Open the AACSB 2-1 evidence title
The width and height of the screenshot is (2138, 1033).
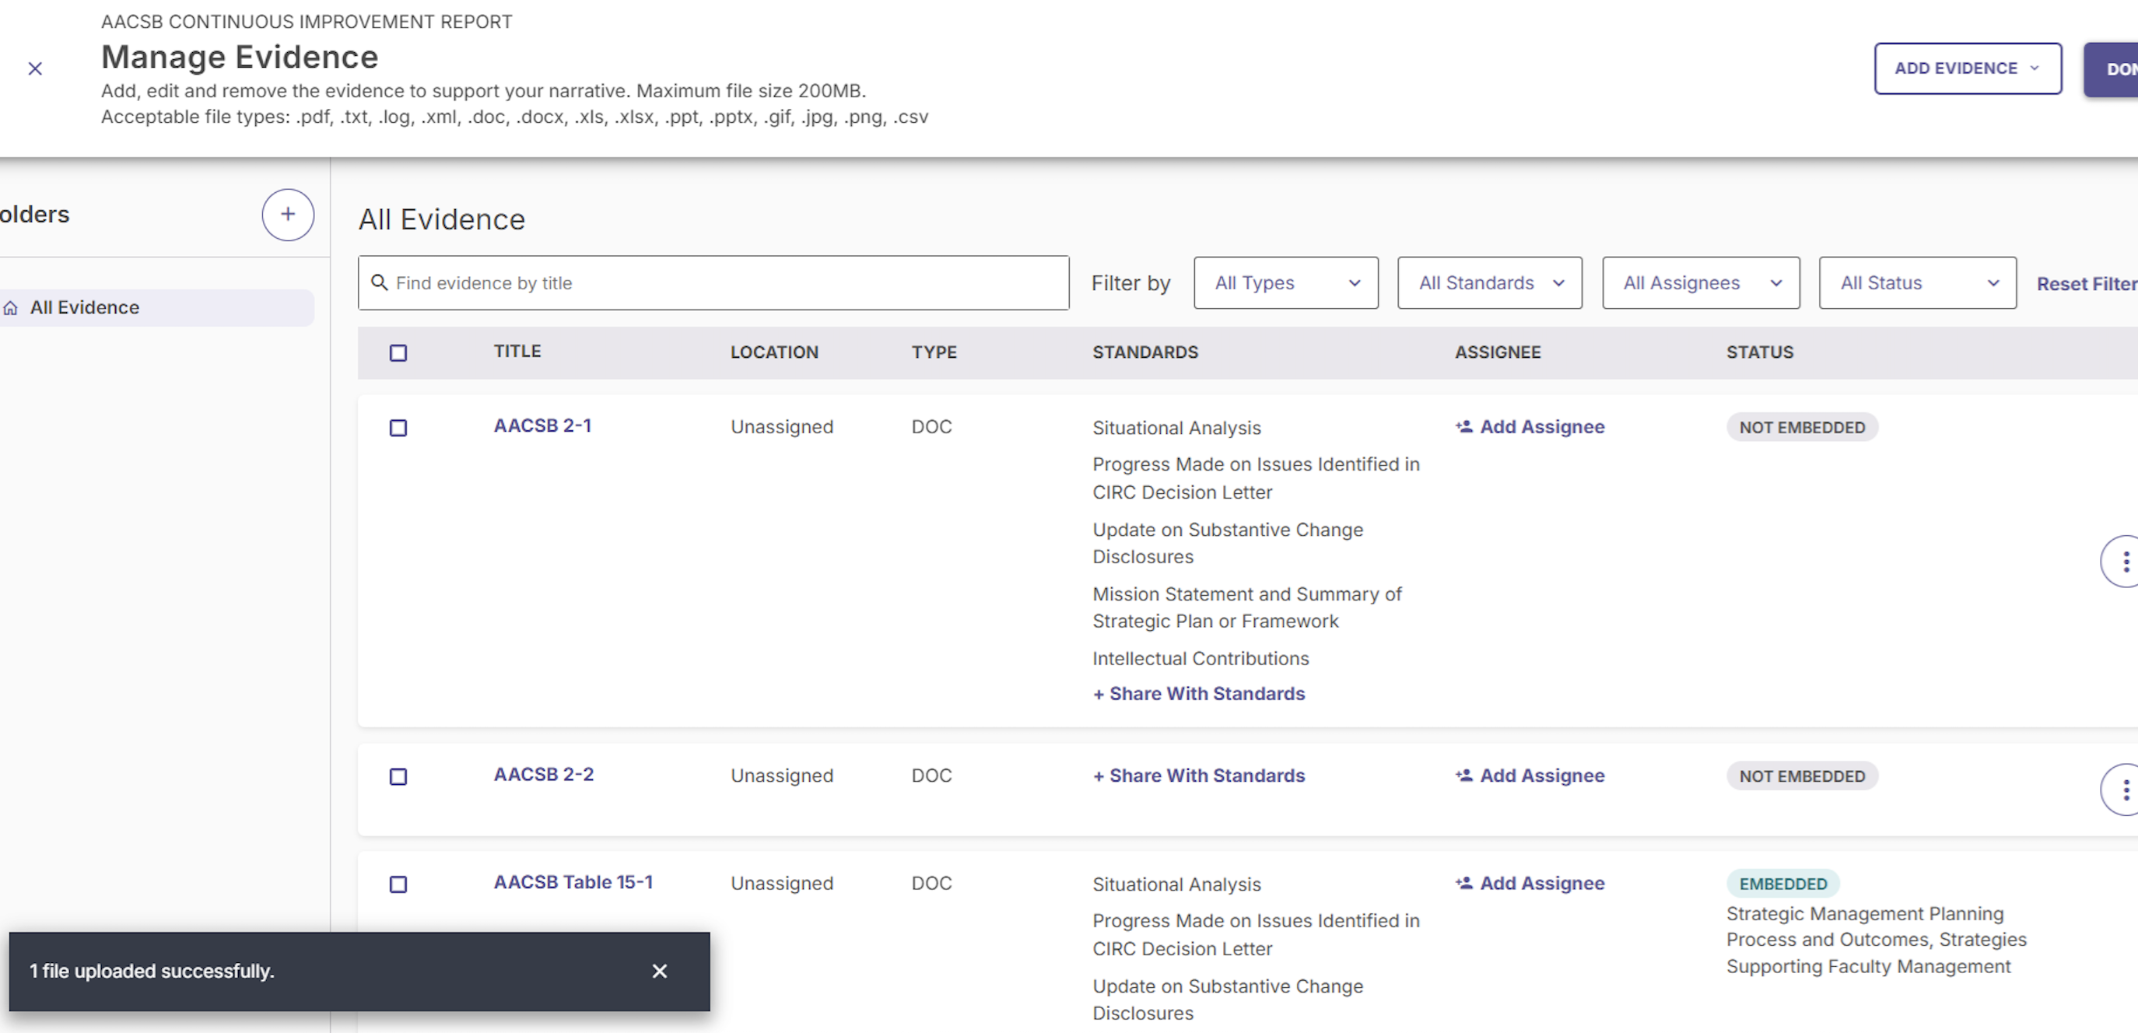(543, 425)
